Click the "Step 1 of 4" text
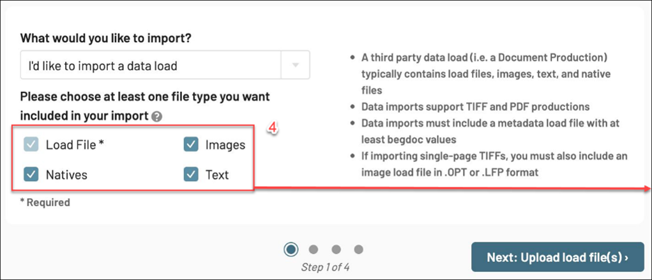652x280 pixels. pyautogui.click(x=325, y=267)
